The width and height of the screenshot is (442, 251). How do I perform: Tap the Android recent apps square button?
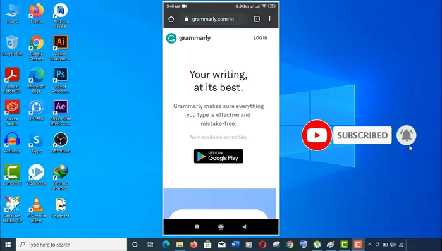[x=197, y=227]
